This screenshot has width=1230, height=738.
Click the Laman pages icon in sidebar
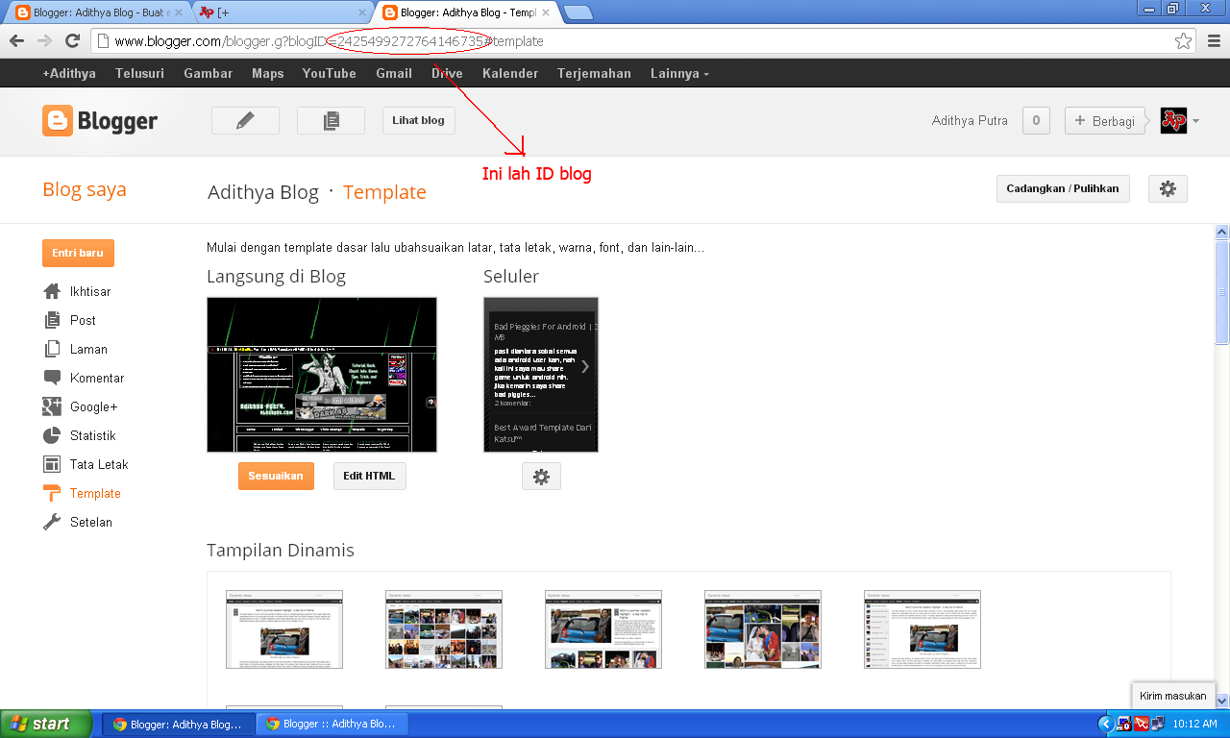52,349
